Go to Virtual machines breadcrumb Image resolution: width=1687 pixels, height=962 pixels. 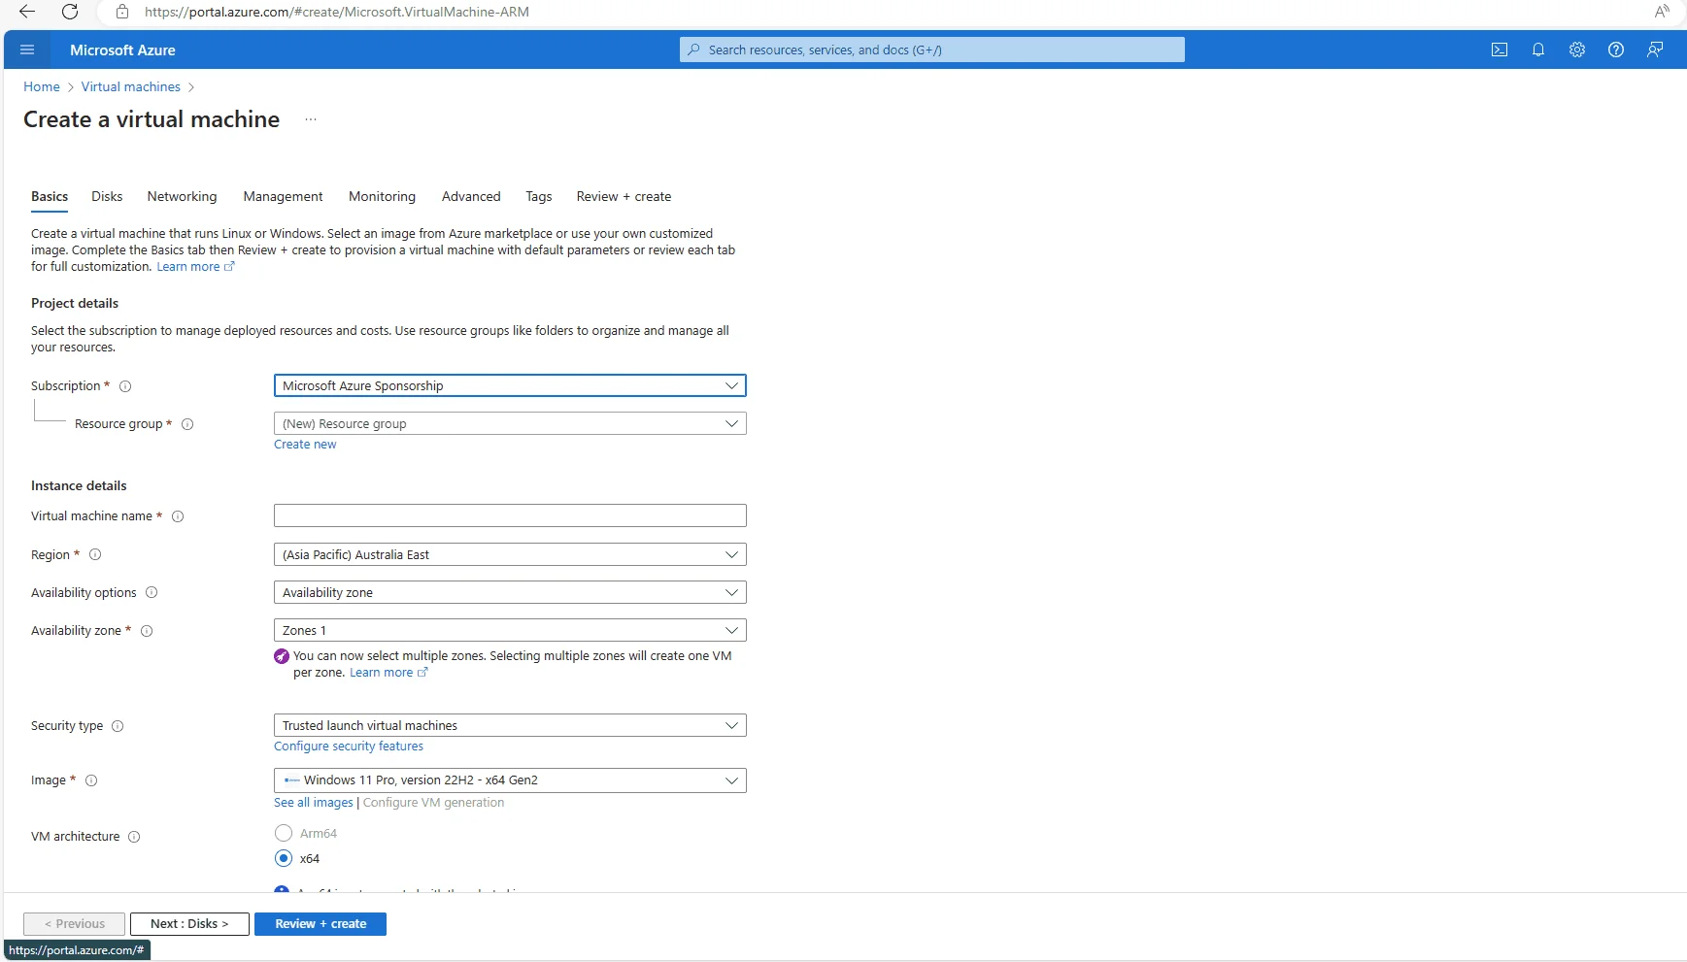131,86
